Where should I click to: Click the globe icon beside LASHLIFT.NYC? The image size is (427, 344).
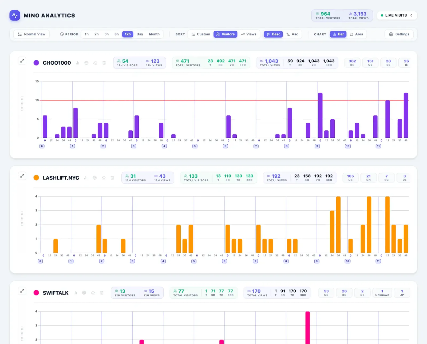tap(95, 178)
